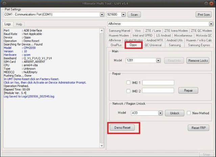Expand the AllWinner module dropdown
Screen dimensions: 216x157
click(x=211, y=24)
